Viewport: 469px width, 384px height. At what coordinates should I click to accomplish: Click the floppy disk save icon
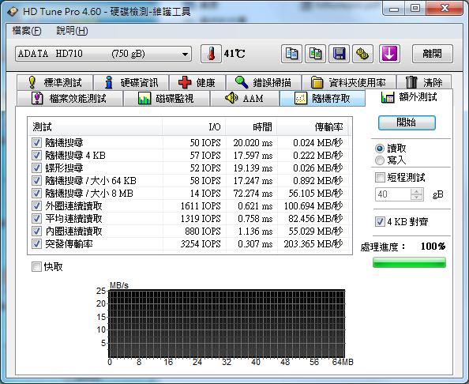(339, 54)
